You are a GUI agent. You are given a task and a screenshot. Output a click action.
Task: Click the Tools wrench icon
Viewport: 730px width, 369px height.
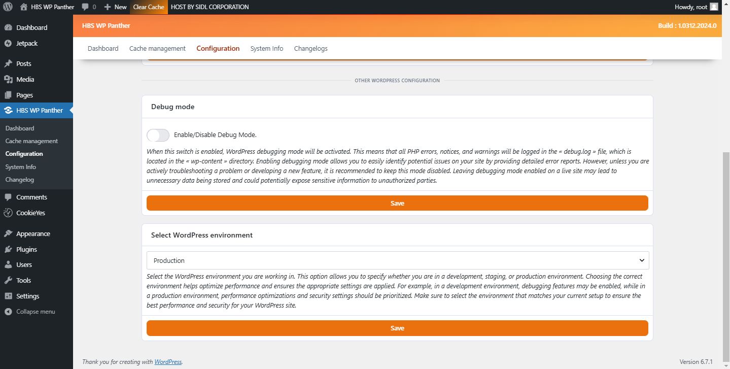point(8,280)
